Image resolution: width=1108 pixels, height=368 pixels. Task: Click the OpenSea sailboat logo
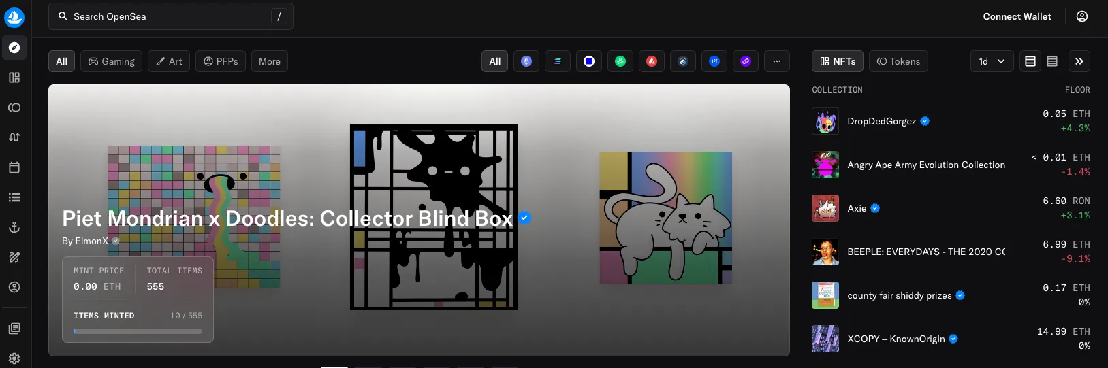[x=14, y=17]
